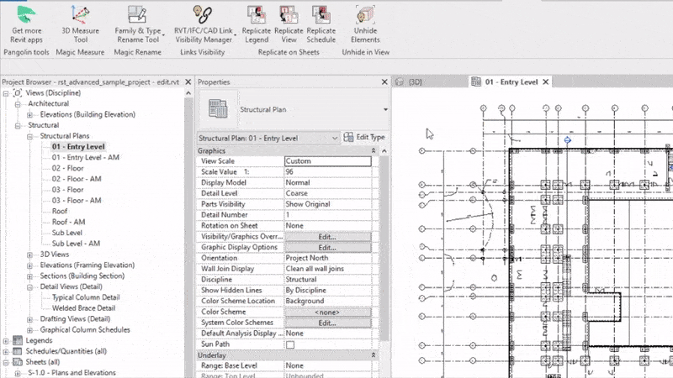The height and width of the screenshot is (378, 673).
Task: Click the Sheets (all) node icon
Action: tap(18, 362)
